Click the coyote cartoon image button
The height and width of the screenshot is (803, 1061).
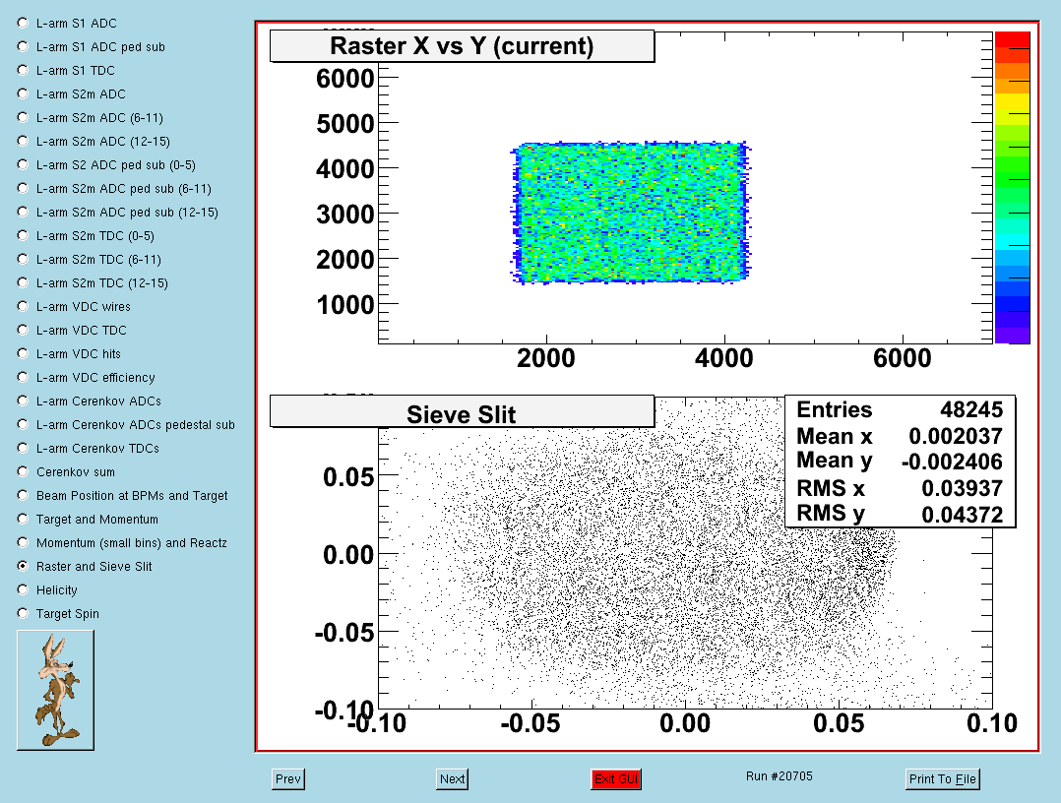[x=55, y=690]
